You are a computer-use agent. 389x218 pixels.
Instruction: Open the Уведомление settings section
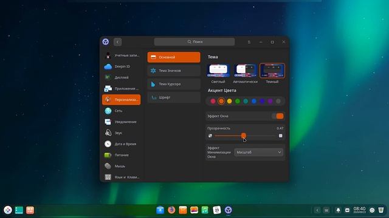122,122
